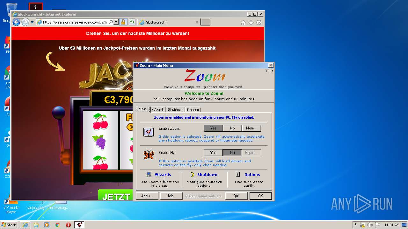The image size is (408, 229).
Task: Set Enable Fly to No
Action: 232,153
